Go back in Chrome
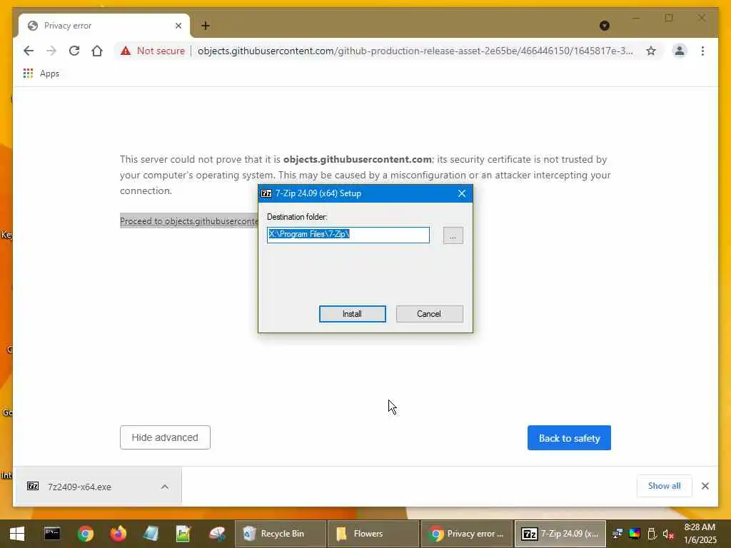Screen dimensions: 731x548 pyautogui.click(x=29, y=51)
